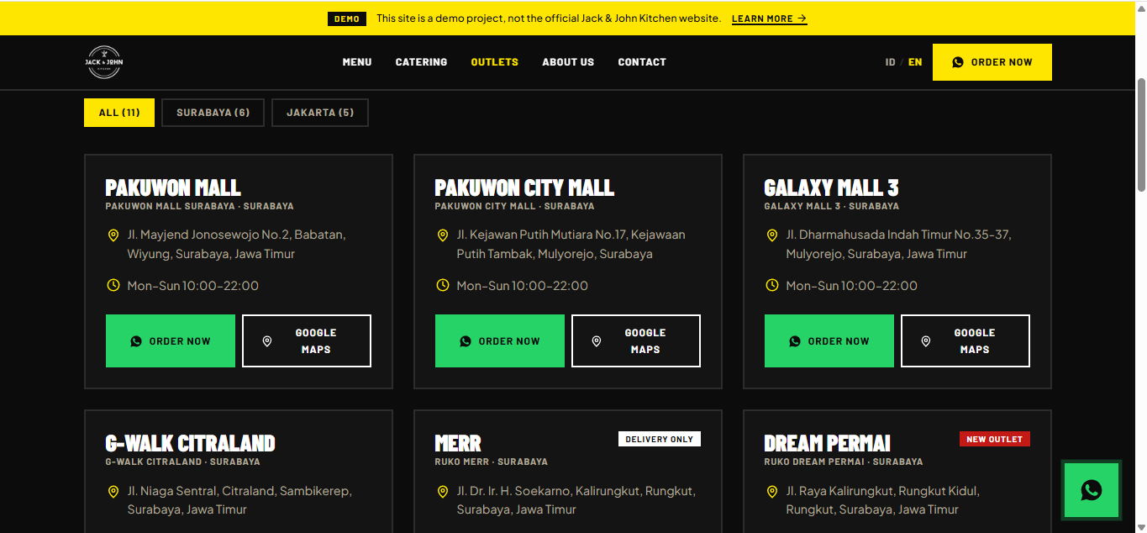Screen dimensions: 1147x533
Task: Click the MERR card title
Action: [458, 443]
